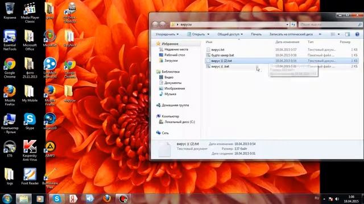
Task: Select Избранное in the navigation pane
Action: pos(170,44)
